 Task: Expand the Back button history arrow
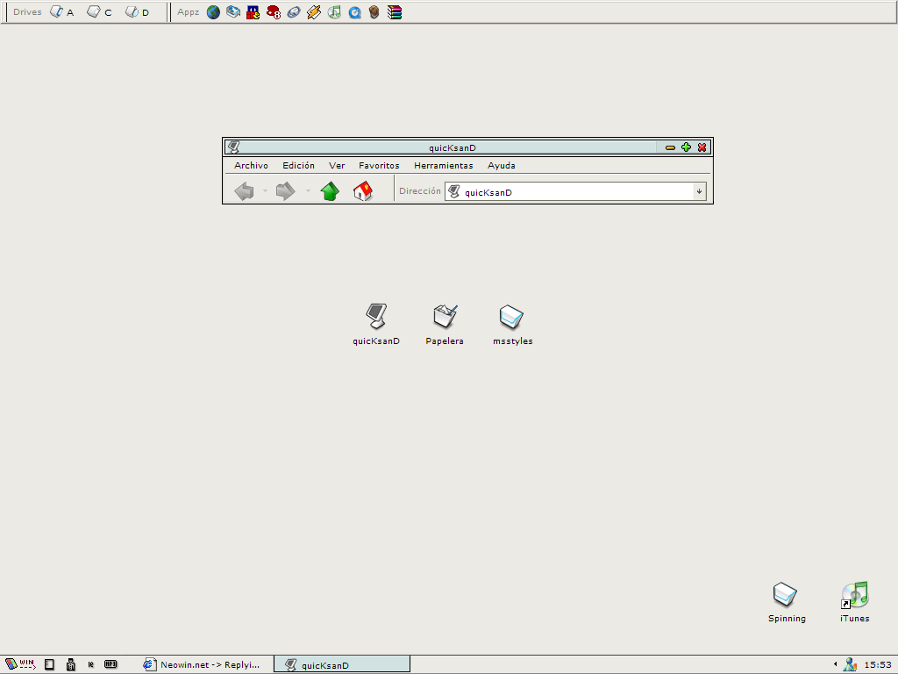265,191
